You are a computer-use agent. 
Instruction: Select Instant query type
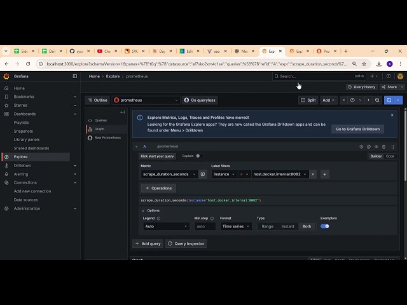(288, 226)
